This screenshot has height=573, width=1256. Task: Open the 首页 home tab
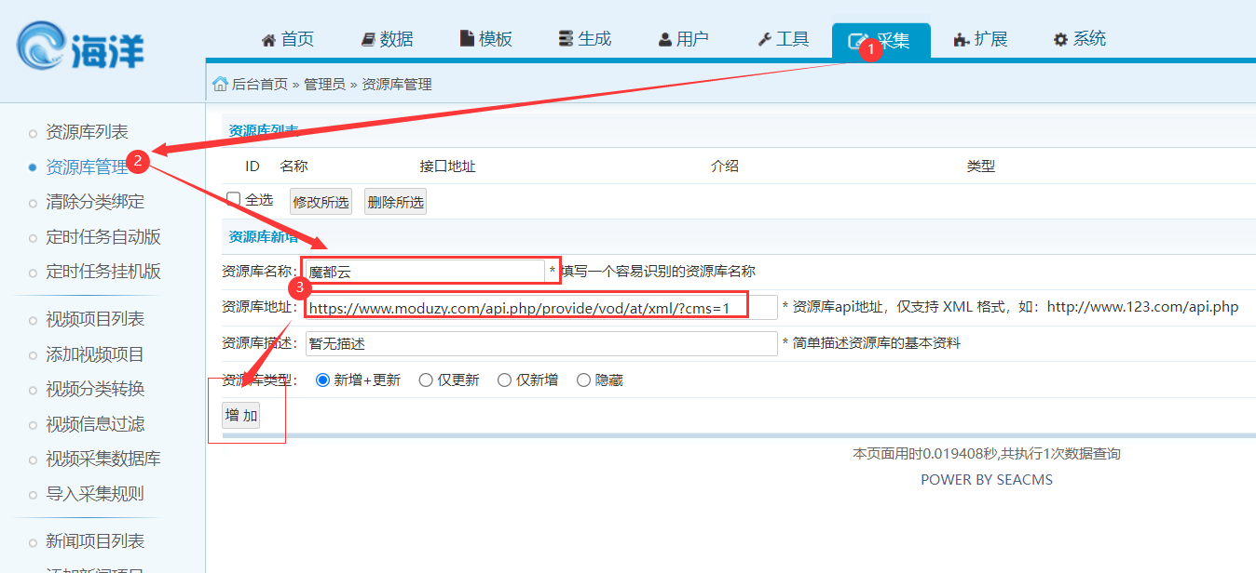pyautogui.click(x=288, y=39)
